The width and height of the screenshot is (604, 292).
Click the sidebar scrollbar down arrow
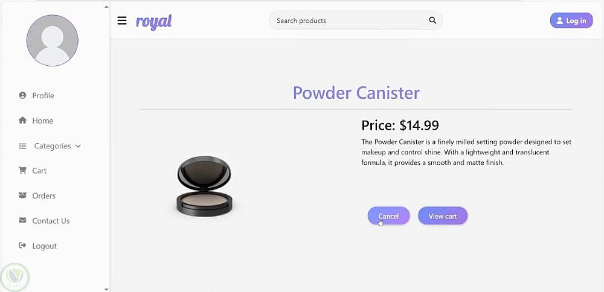106,289
